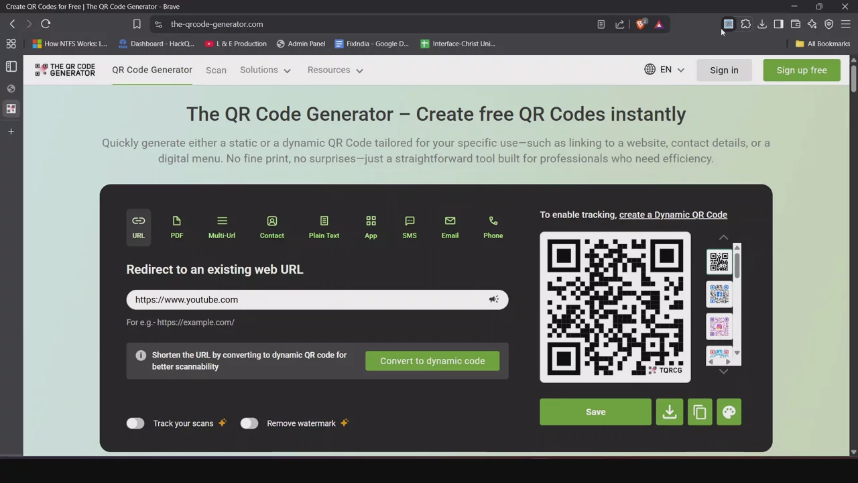The height and width of the screenshot is (483, 858).
Task: Save the QR code
Action: pos(595,412)
